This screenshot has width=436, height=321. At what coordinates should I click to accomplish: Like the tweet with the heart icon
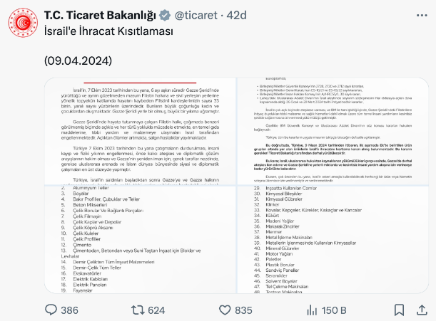(225, 310)
